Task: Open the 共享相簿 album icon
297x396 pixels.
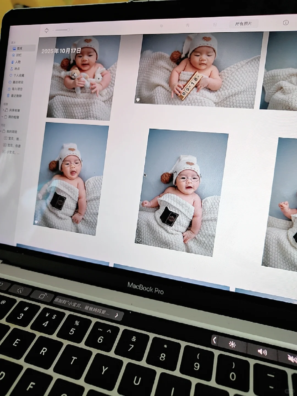Action: pos(7,110)
